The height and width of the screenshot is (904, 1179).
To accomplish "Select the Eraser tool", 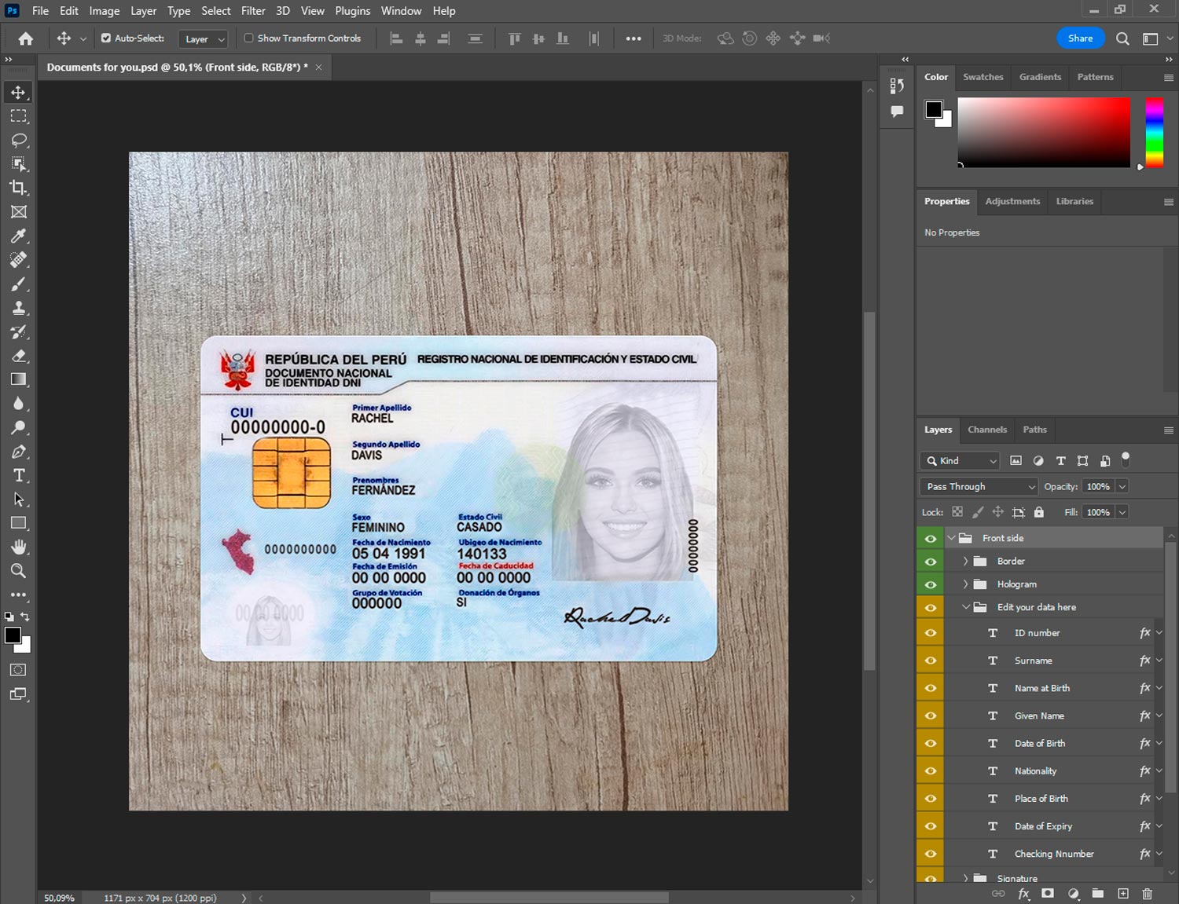I will tap(18, 356).
